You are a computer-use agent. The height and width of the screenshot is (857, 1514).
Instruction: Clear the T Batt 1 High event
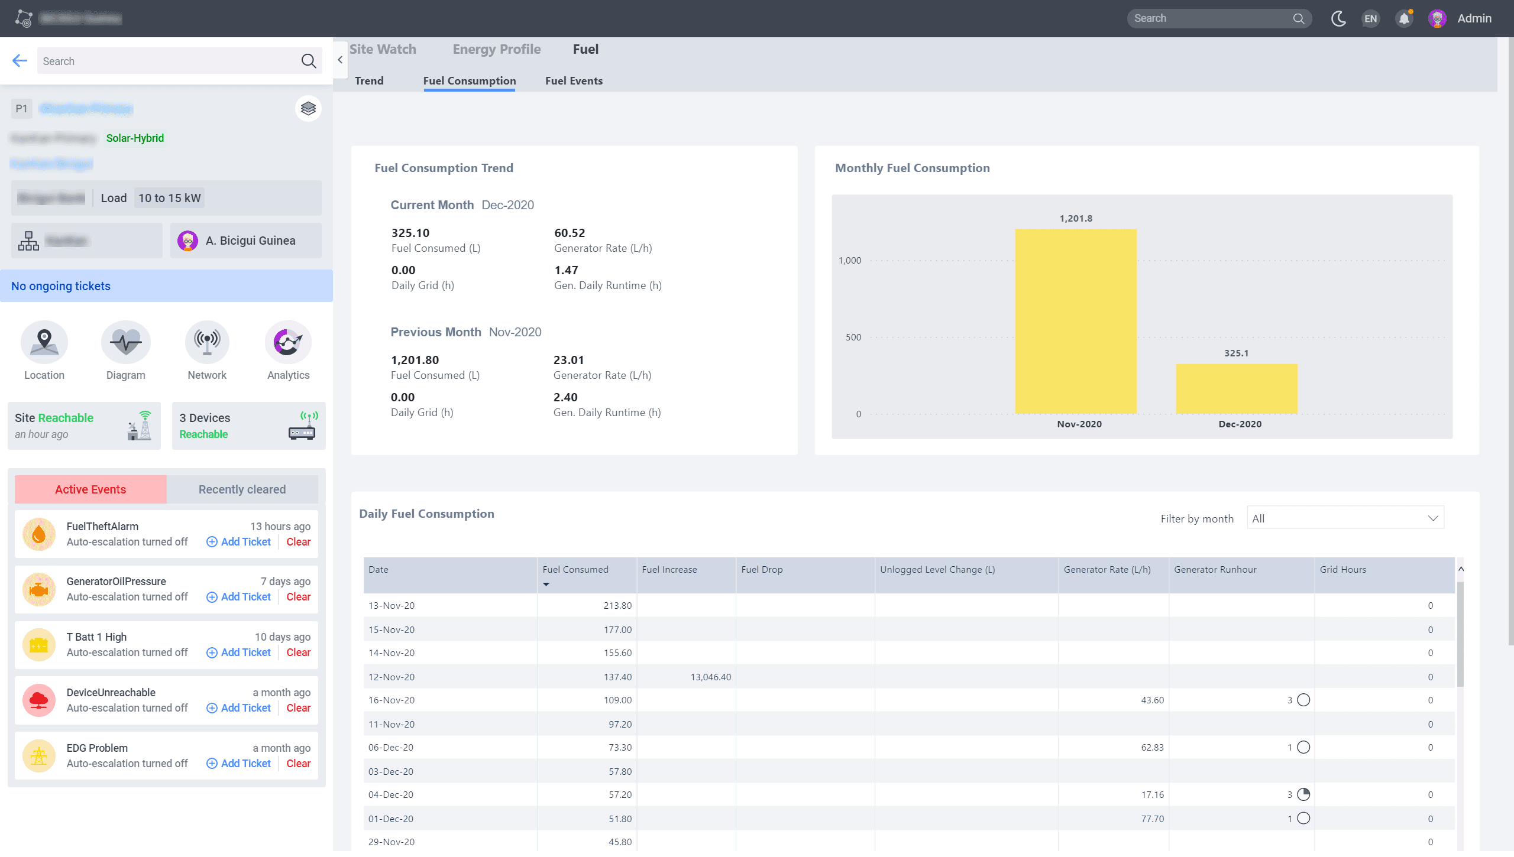pos(298,653)
